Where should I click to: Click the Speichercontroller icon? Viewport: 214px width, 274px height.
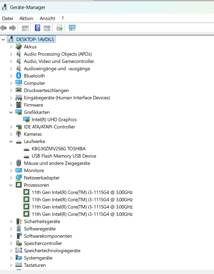(19, 243)
